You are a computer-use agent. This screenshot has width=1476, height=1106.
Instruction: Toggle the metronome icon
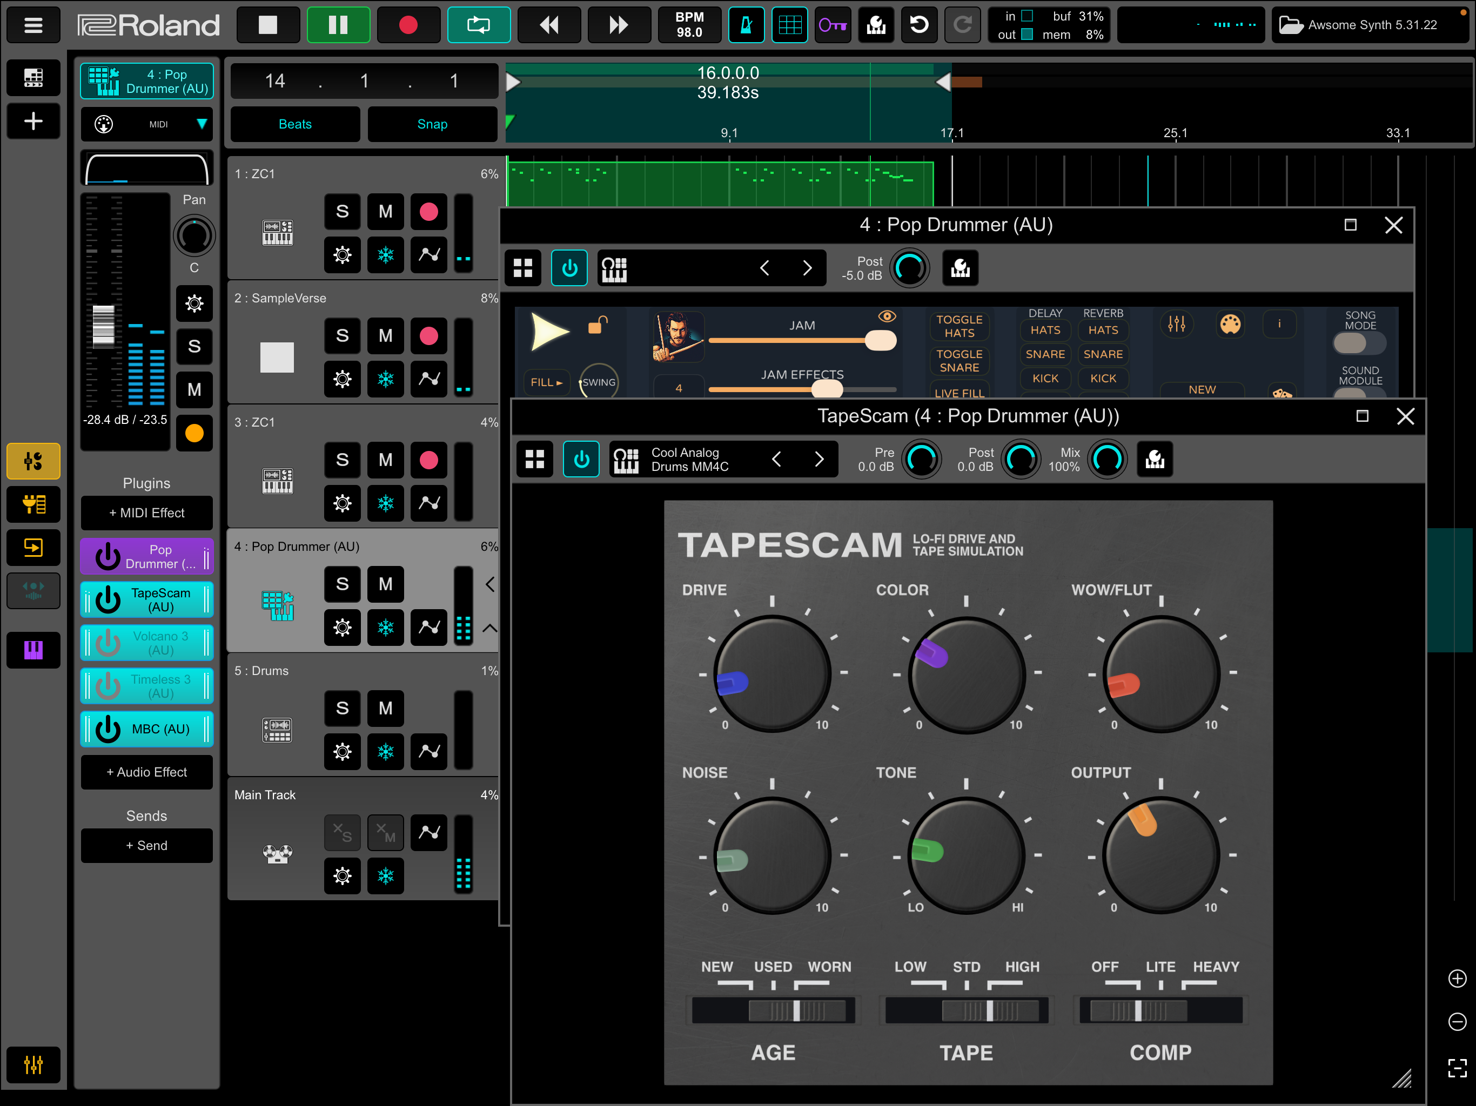click(746, 25)
